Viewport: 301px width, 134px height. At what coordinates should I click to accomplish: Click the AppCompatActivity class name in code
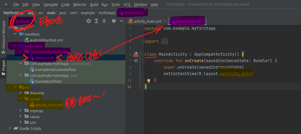214,54
